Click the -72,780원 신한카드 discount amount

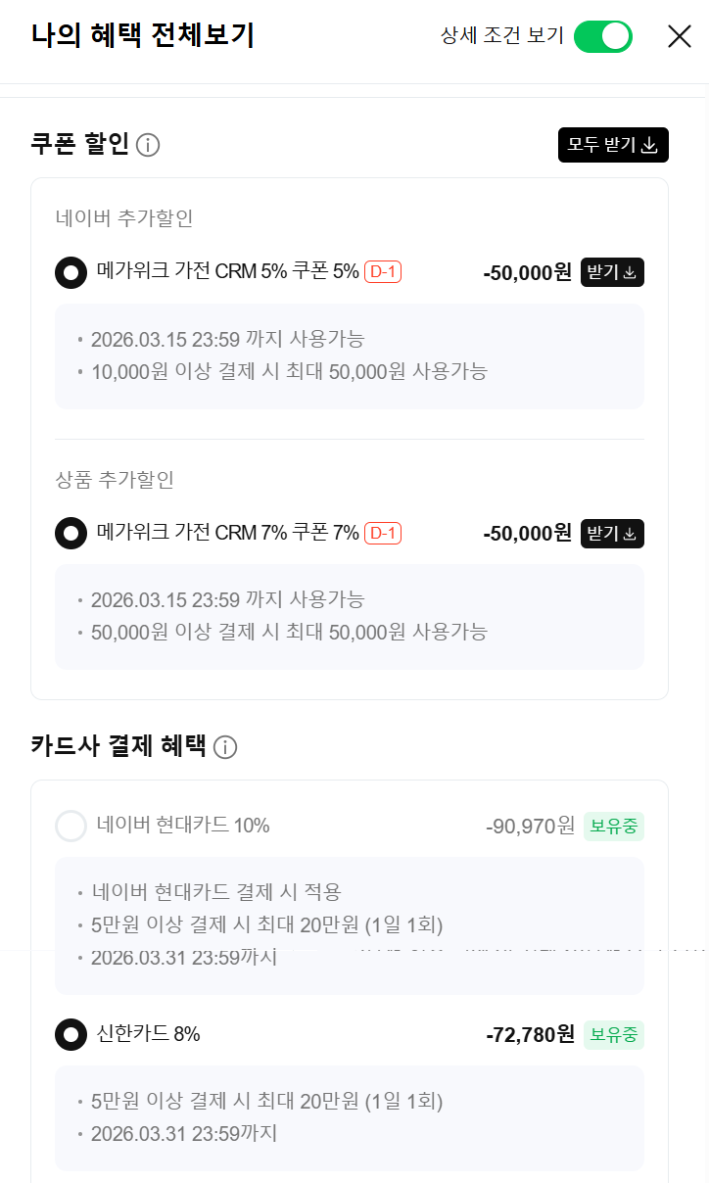[530, 1034]
